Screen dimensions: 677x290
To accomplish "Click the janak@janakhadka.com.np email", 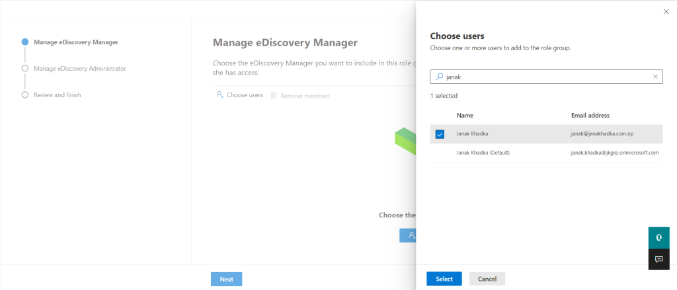I will [x=602, y=134].
